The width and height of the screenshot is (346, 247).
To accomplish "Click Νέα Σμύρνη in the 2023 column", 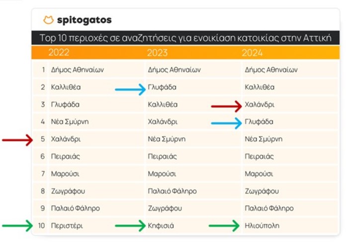I will click(x=167, y=139).
